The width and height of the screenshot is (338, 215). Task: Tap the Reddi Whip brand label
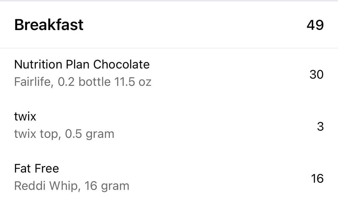(x=48, y=186)
